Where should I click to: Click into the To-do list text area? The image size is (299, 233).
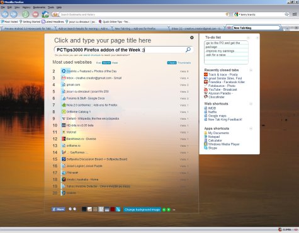pos(226,52)
